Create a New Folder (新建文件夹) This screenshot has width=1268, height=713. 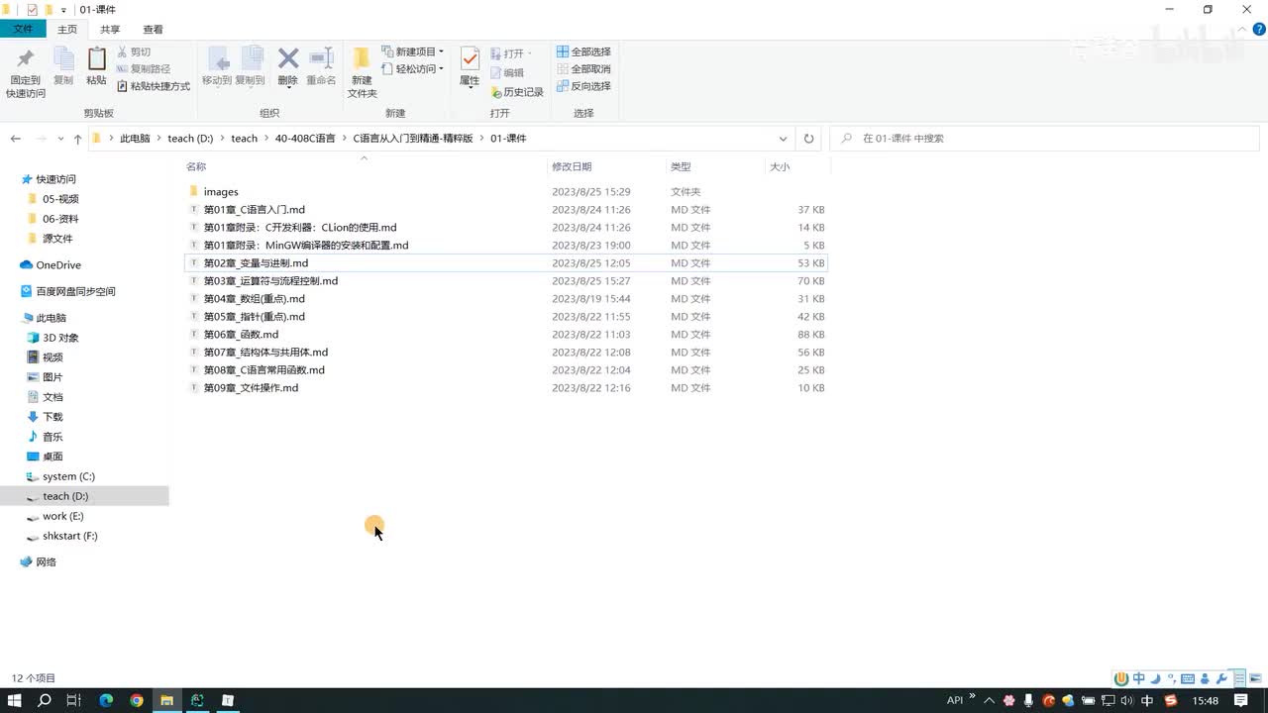pyautogui.click(x=362, y=72)
